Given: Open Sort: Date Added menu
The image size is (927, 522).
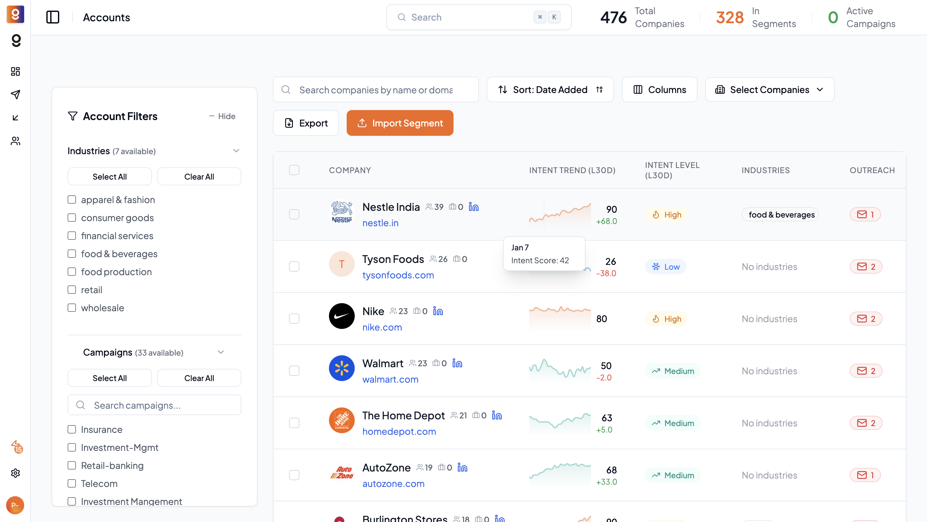Looking at the screenshot, I should [x=549, y=89].
